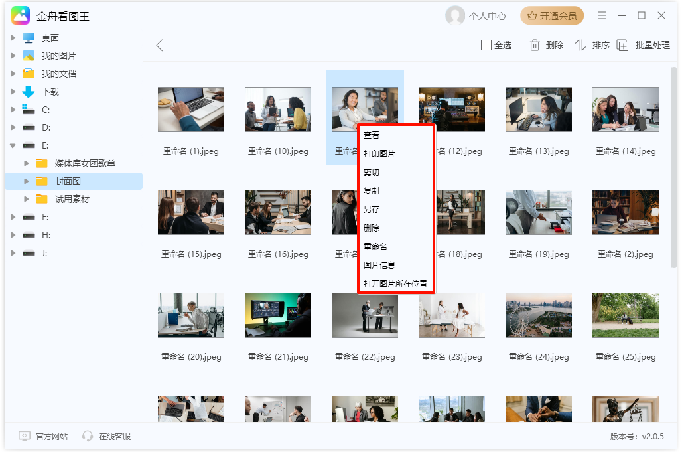Choose 打开图片所在位置 in context menu
The width and height of the screenshot is (682, 452).
click(x=395, y=283)
